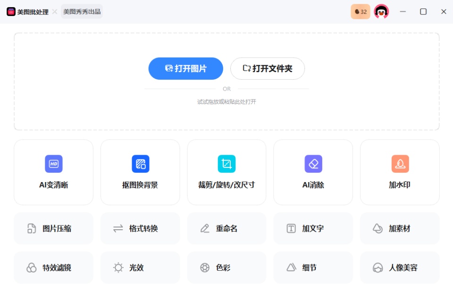Click the 光效 label text
The image size is (453, 284).
136,267
